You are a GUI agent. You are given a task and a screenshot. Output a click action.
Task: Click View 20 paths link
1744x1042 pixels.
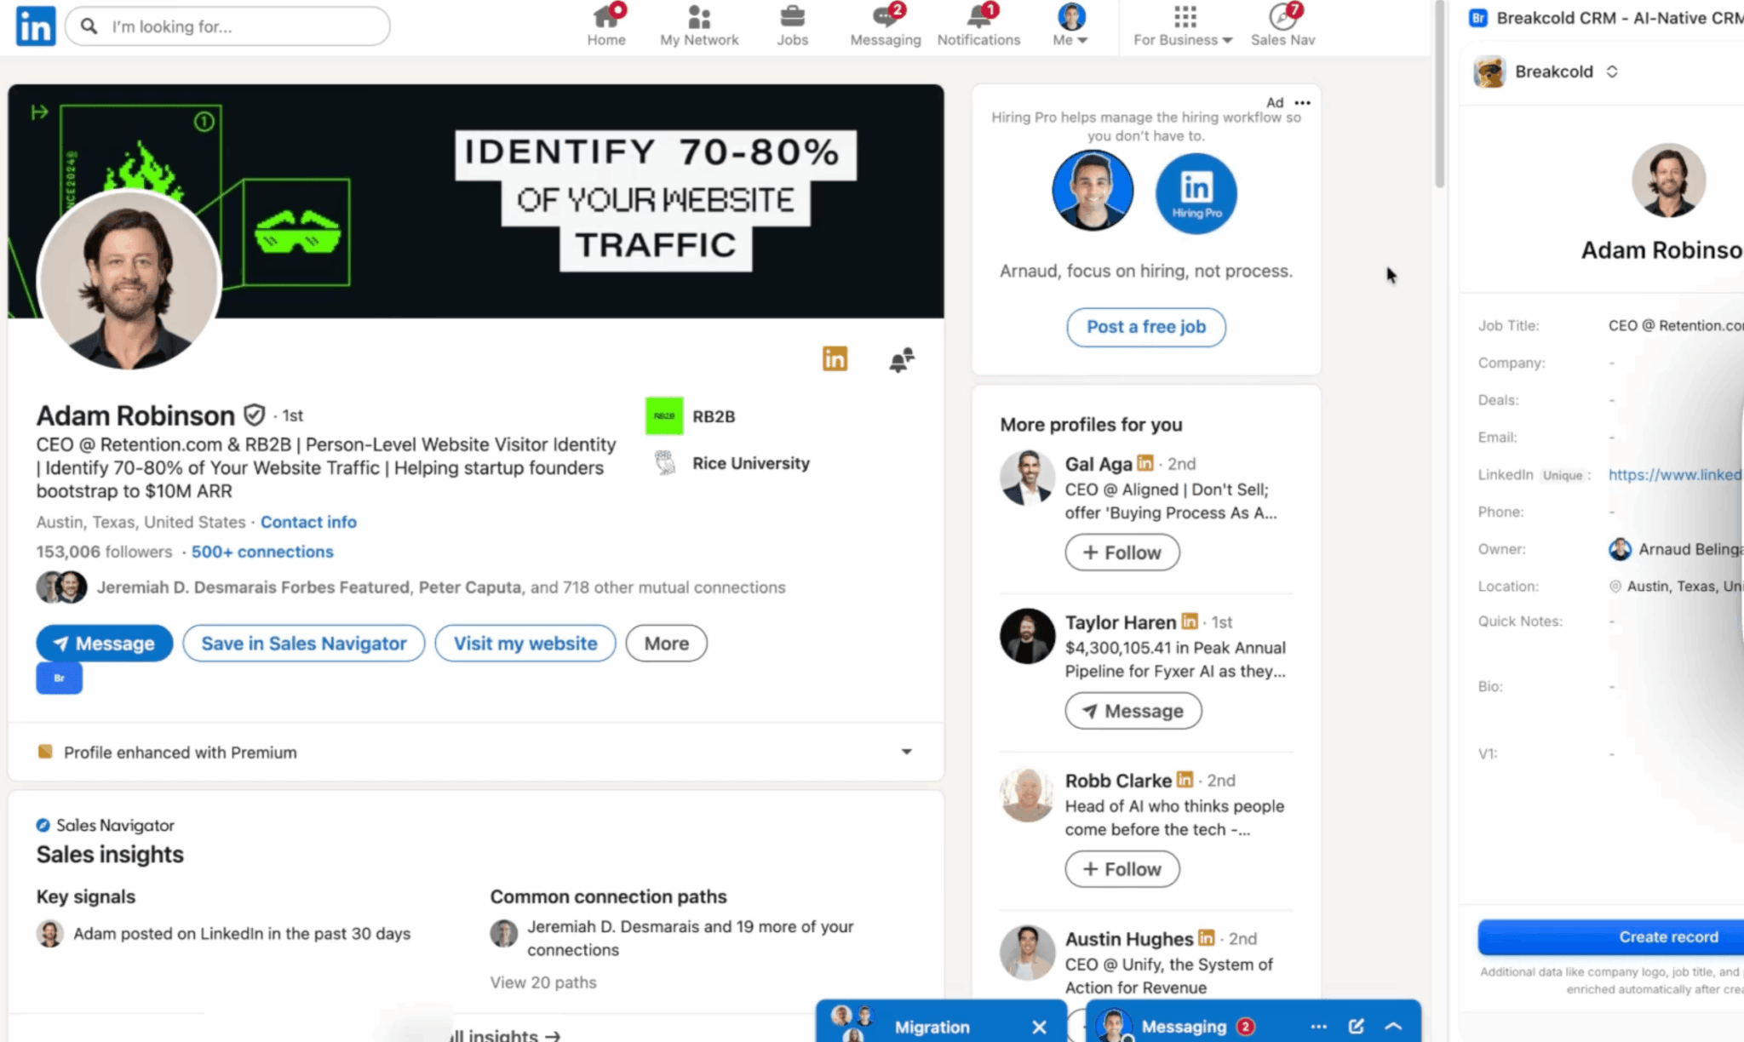point(543,982)
